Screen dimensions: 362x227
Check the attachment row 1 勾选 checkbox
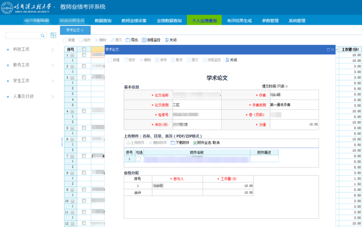tap(139, 159)
